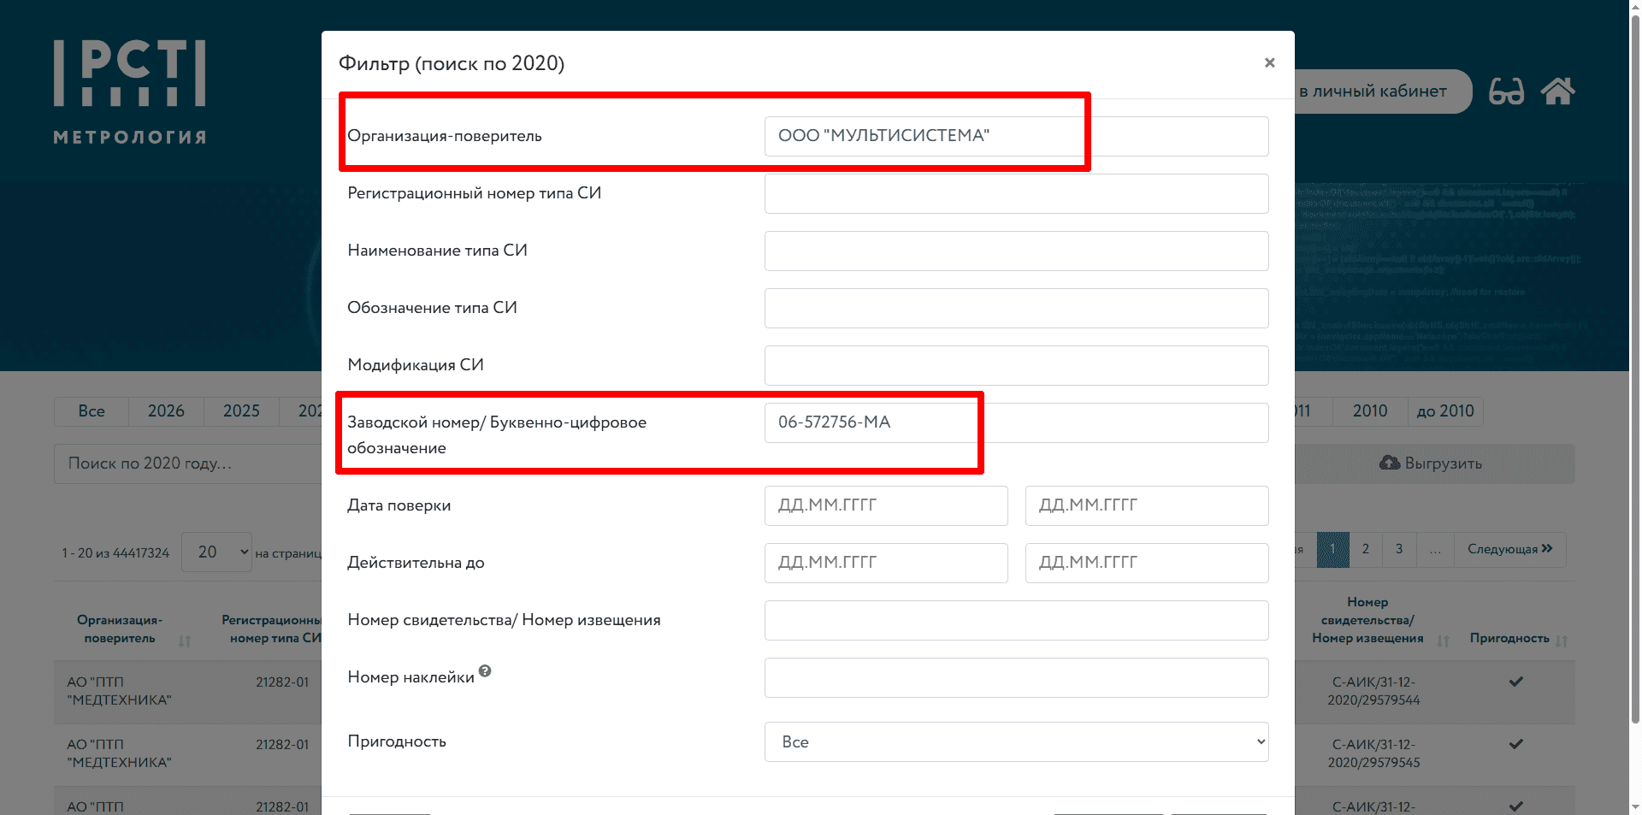
Task: Click the help icon beside Номер наклейки
Action: coord(485,671)
